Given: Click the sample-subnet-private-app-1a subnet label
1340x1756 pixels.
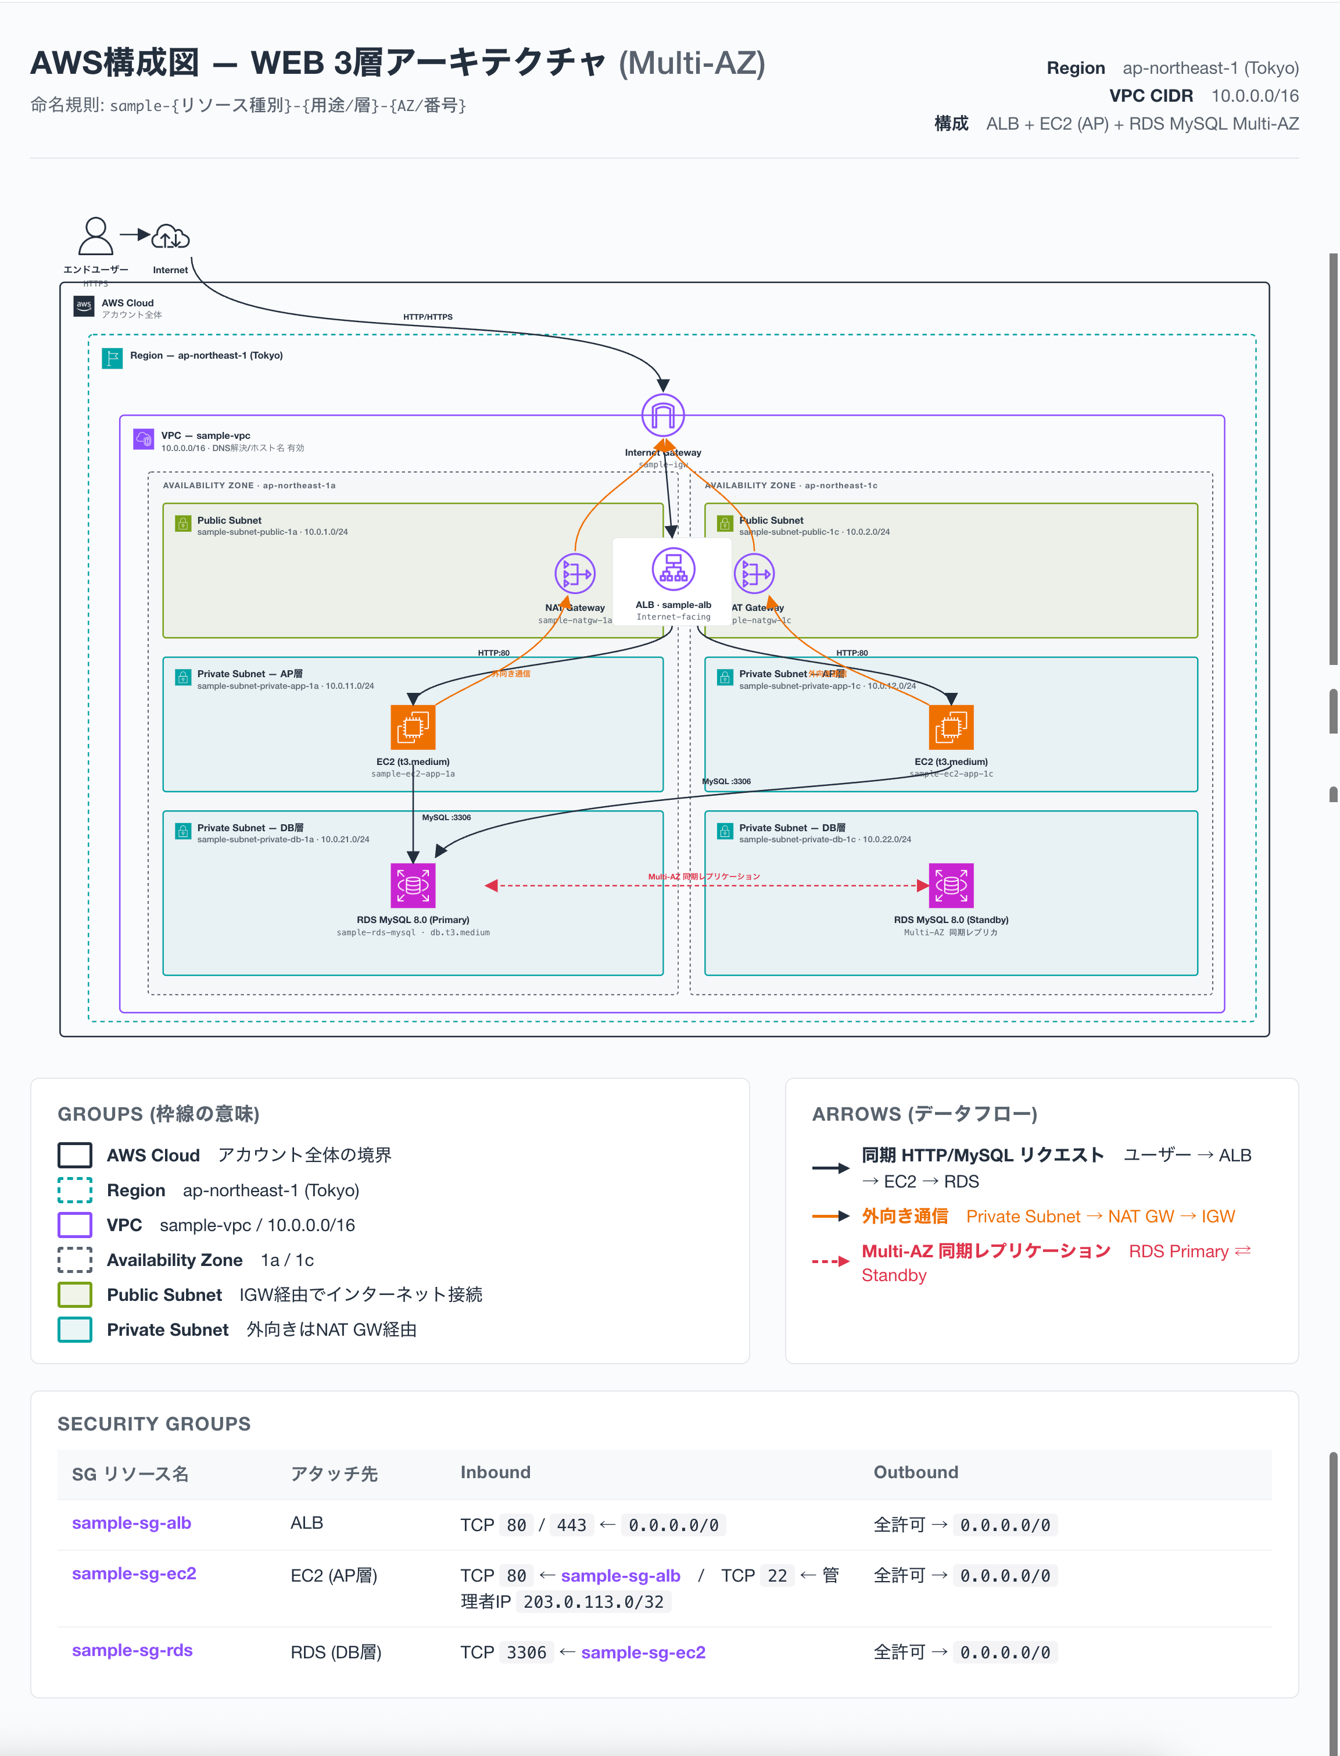Looking at the screenshot, I should pyautogui.click(x=285, y=685).
